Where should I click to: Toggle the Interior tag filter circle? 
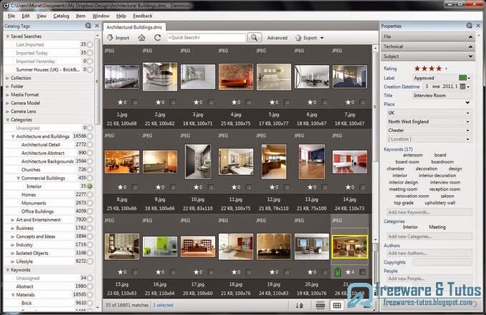pos(90,186)
